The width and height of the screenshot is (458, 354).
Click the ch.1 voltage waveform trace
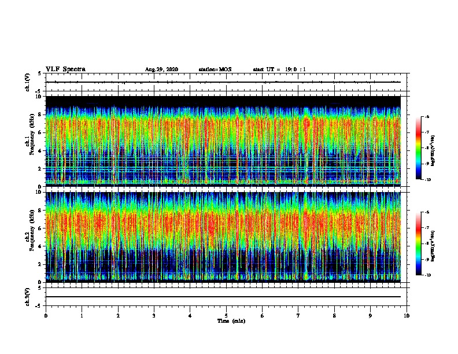point(223,82)
